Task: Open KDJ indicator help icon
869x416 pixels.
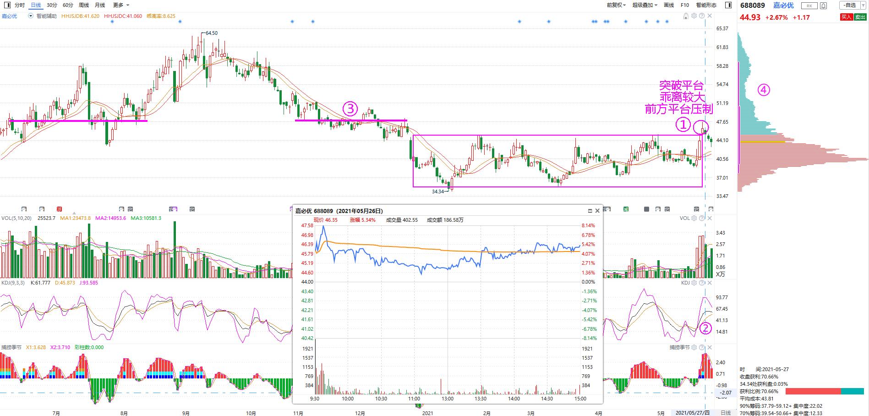Action: click(702, 283)
